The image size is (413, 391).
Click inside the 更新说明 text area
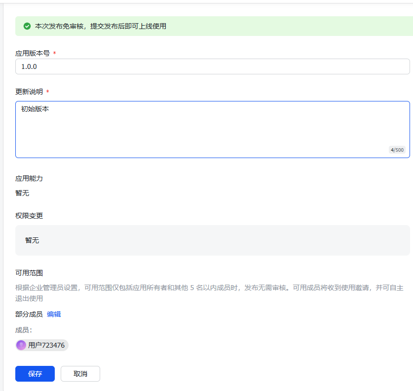tap(212, 129)
